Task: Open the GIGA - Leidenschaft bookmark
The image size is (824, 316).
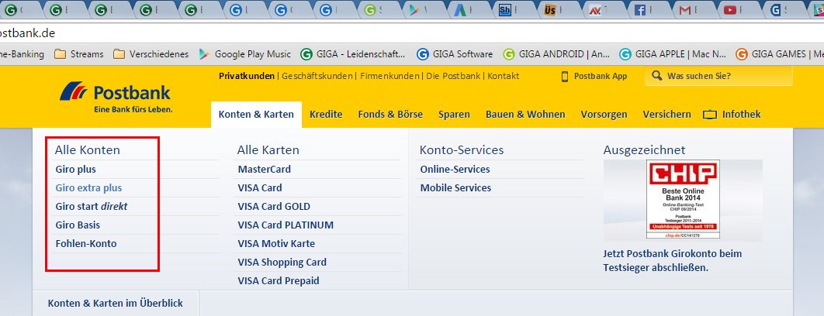Action: [353, 54]
